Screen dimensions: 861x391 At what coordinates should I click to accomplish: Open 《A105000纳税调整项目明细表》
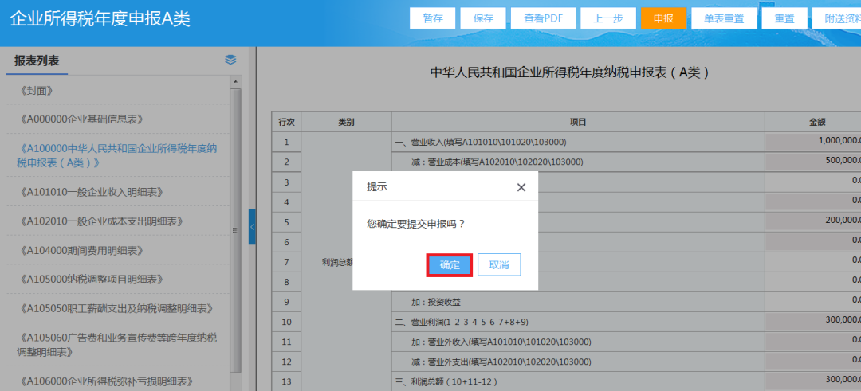[92, 280]
